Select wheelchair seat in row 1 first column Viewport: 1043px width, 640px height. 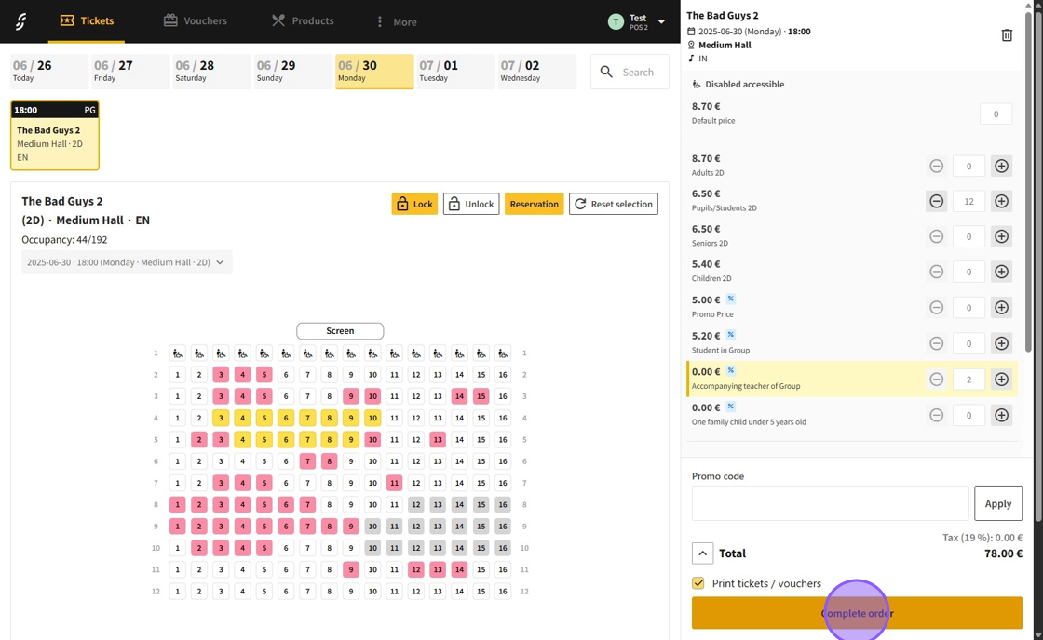(177, 353)
